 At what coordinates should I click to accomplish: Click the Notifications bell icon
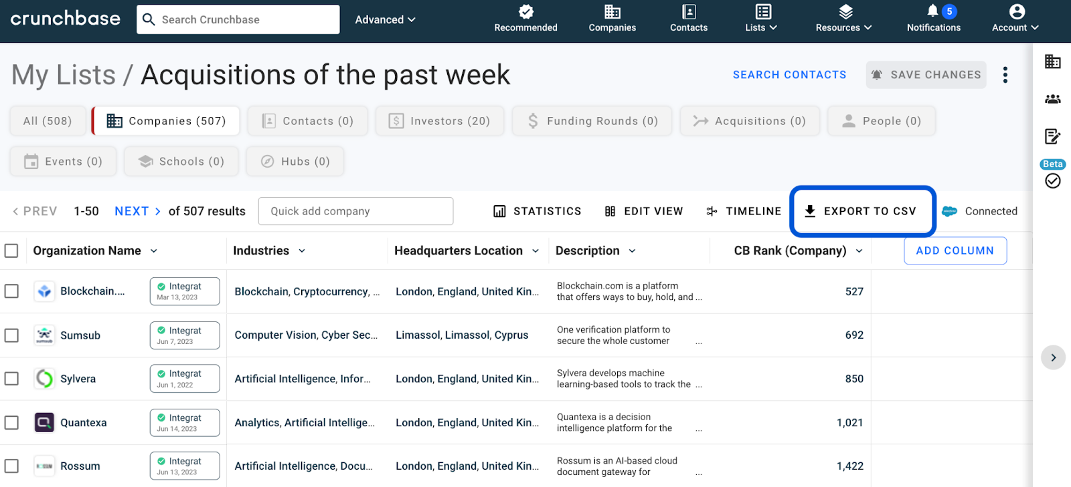tap(932, 11)
